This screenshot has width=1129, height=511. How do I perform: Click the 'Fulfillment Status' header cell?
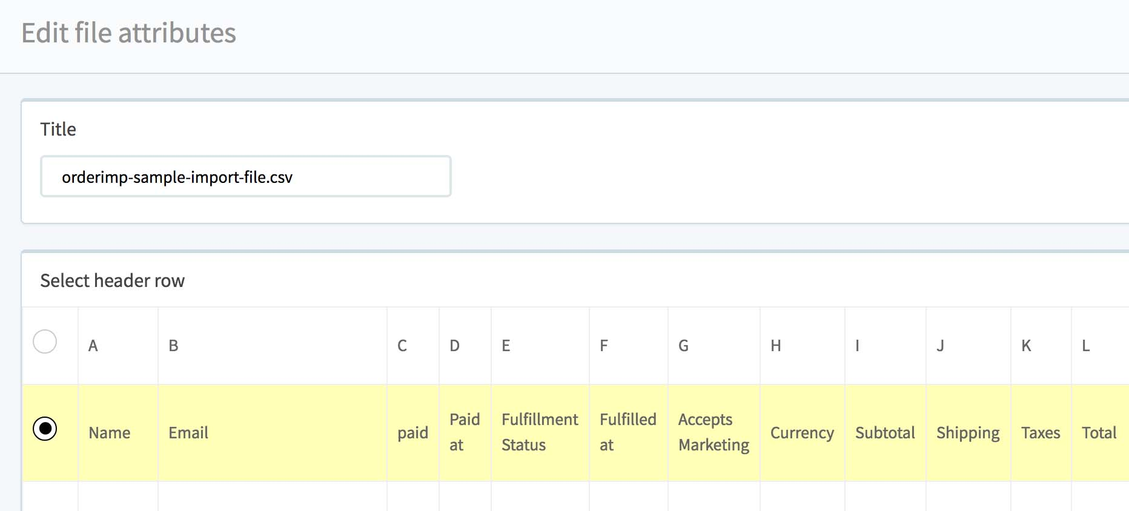point(540,433)
